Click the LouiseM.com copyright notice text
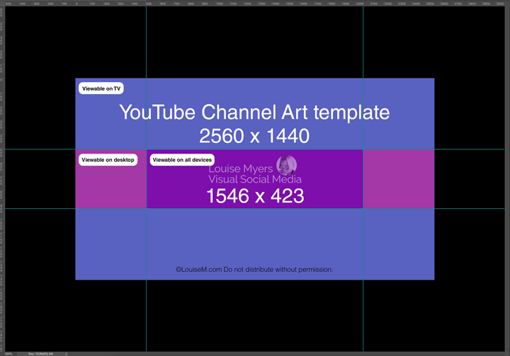 [x=254, y=270]
